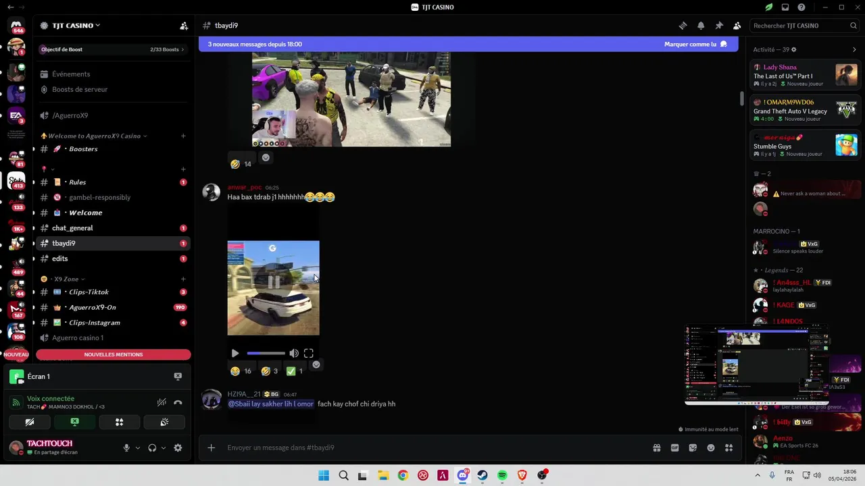Show hidden icons in system tray
Image resolution: width=865 pixels, height=486 pixels.
click(756, 475)
